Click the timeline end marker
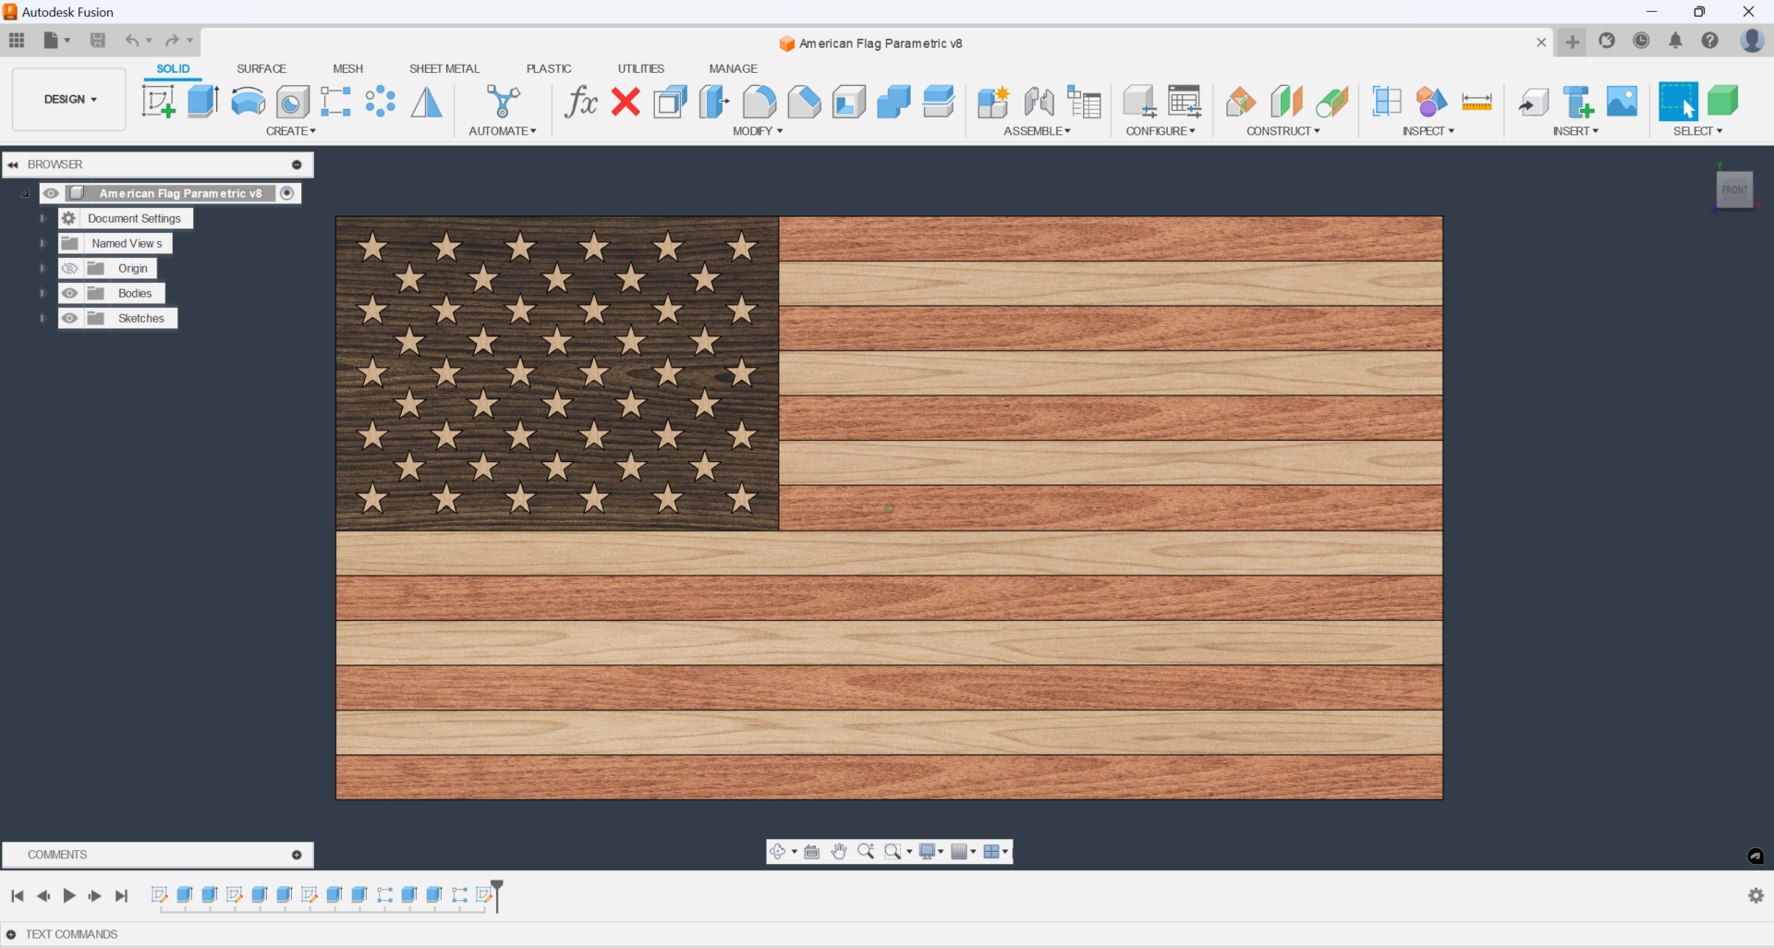Viewport: 1774px width, 948px height. coord(497,895)
